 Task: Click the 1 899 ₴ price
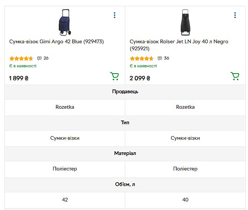tap(19, 78)
